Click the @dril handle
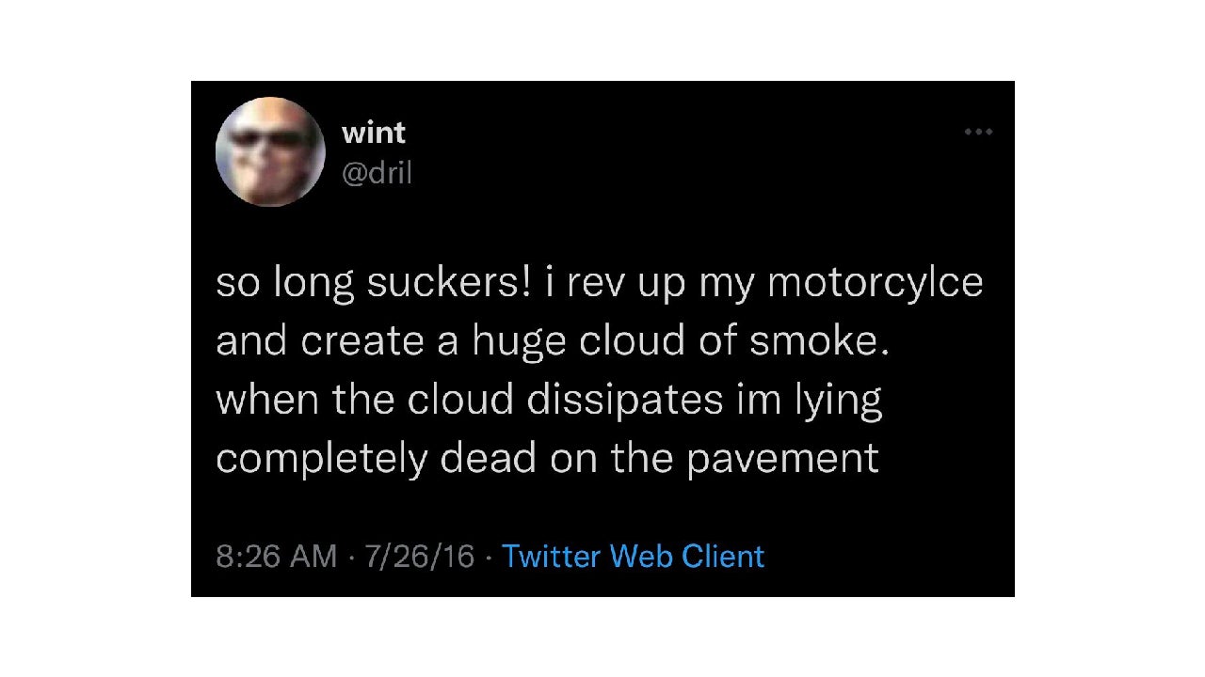The width and height of the screenshot is (1205, 677). [378, 173]
